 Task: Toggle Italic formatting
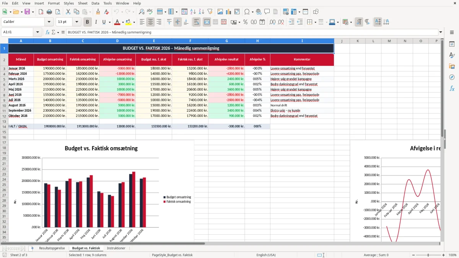pyautogui.click(x=96, y=22)
